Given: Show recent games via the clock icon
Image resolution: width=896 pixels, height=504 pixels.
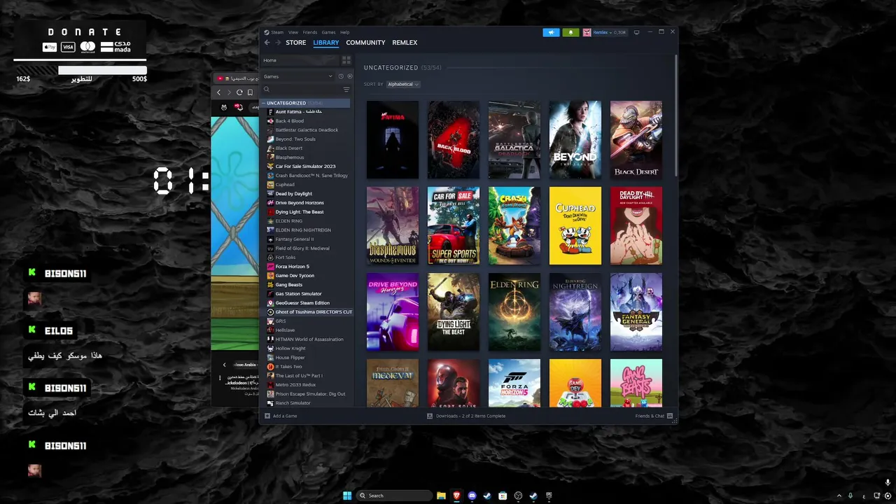Looking at the screenshot, I should pos(341,76).
